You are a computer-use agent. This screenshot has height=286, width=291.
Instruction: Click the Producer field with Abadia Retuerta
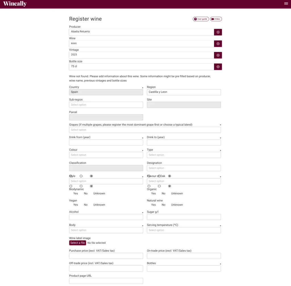click(142, 32)
